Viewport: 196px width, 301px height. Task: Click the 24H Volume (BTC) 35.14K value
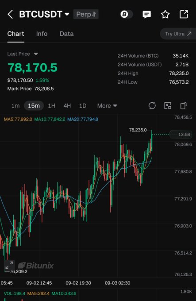point(181,56)
